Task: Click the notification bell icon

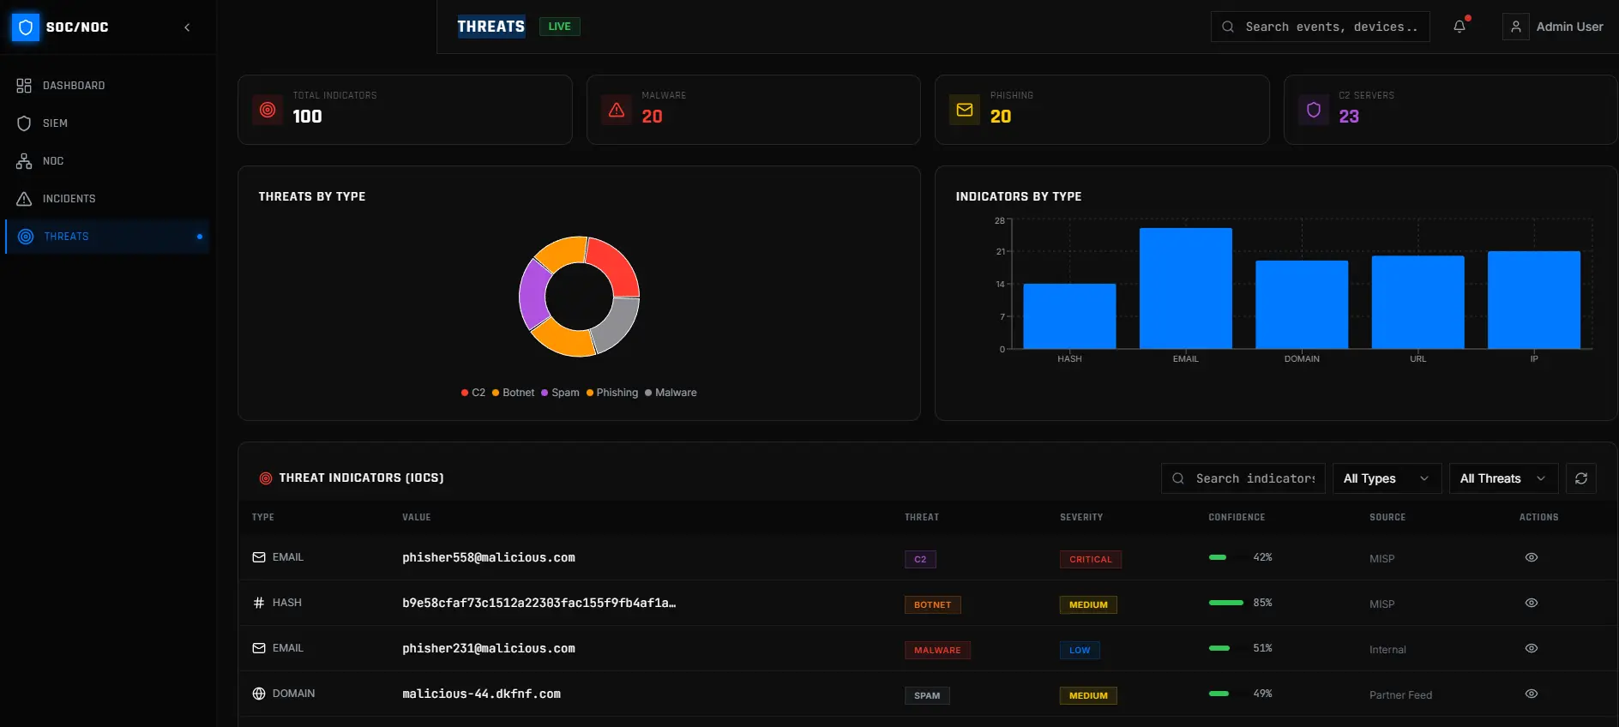Action: (x=1460, y=27)
